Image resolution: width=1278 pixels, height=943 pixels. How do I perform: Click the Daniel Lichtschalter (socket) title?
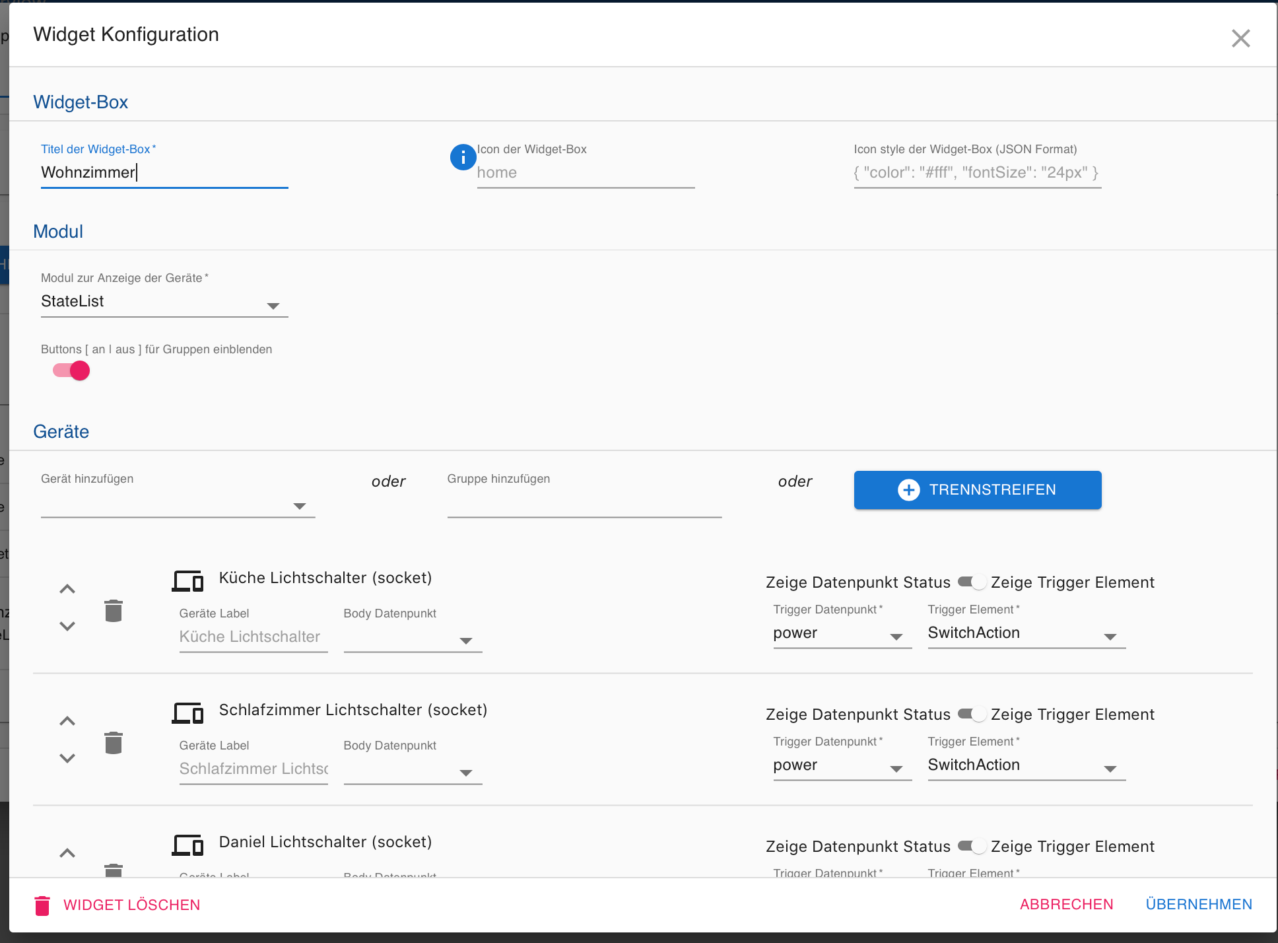[325, 842]
